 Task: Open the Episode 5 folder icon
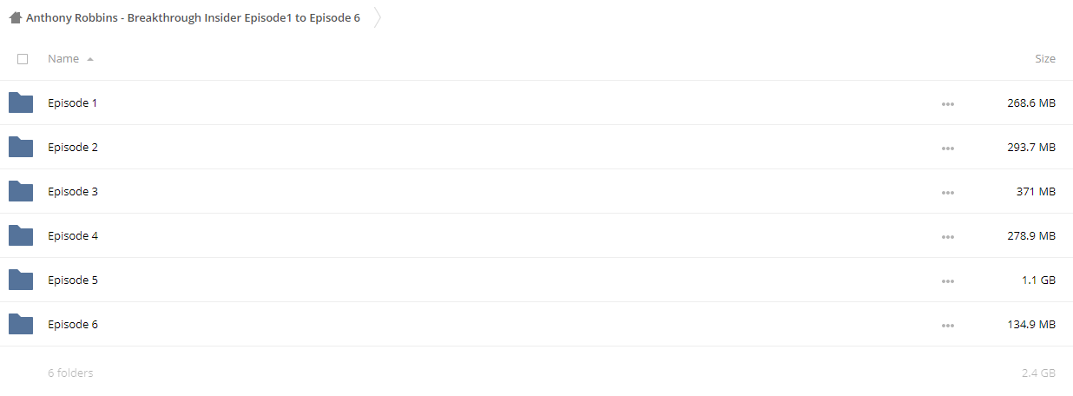(x=21, y=280)
